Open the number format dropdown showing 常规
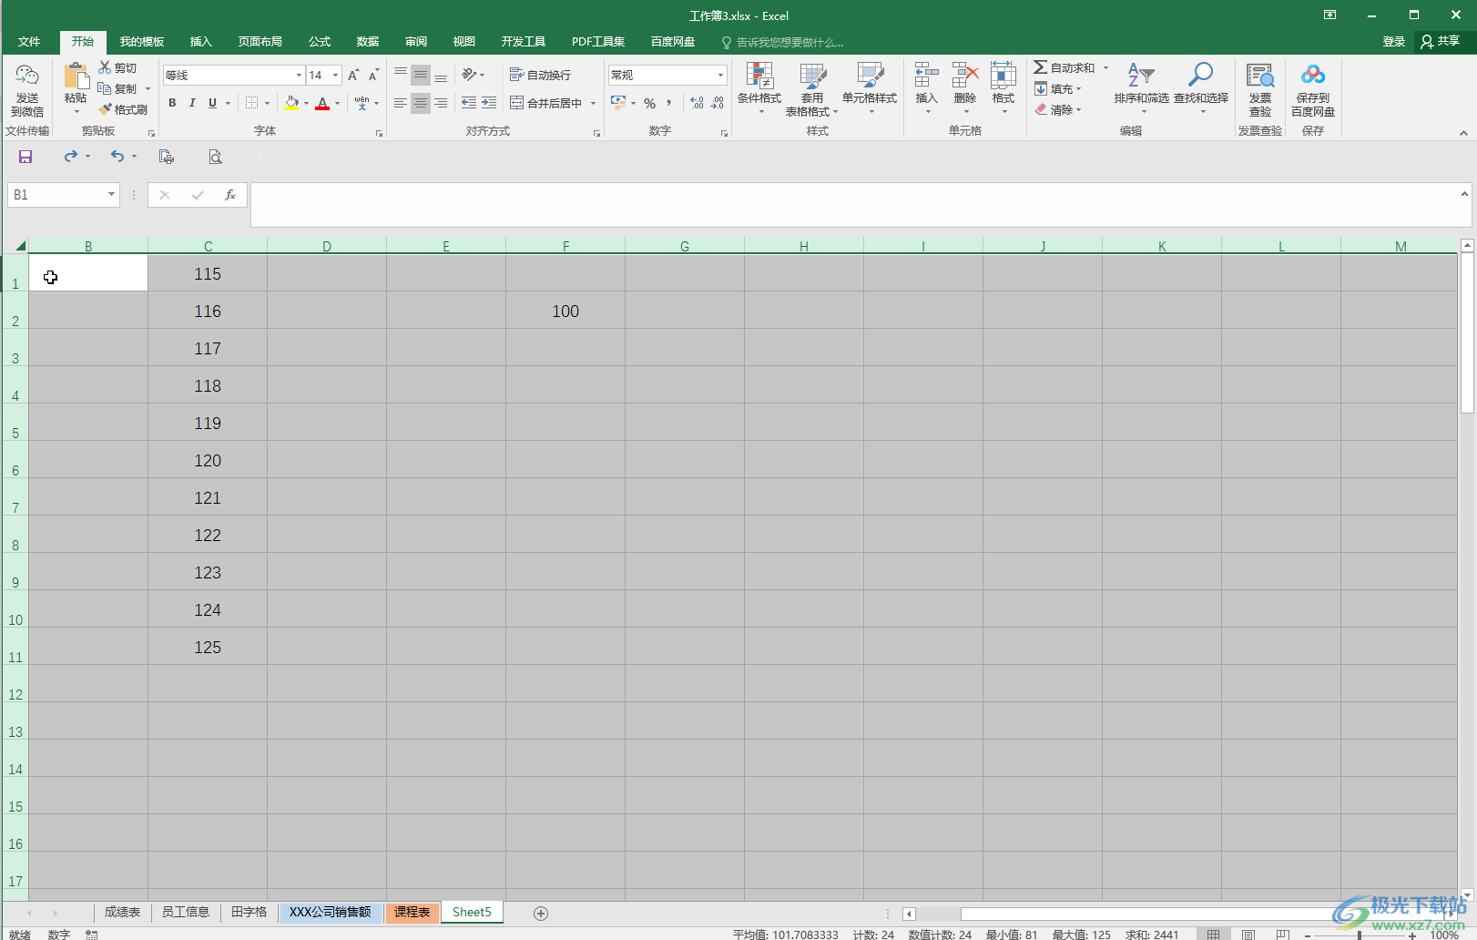This screenshot has width=1477, height=940. [x=720, y=75]
